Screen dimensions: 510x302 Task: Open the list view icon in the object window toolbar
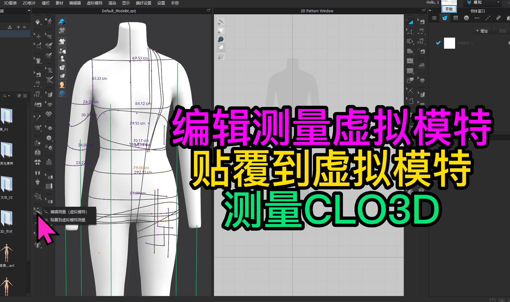coord(434,18)
